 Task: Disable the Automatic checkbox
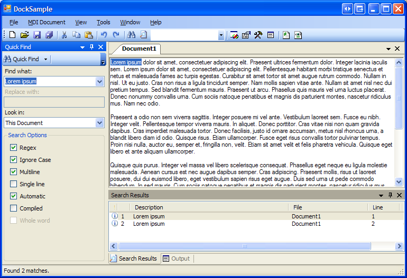[14, 196]
